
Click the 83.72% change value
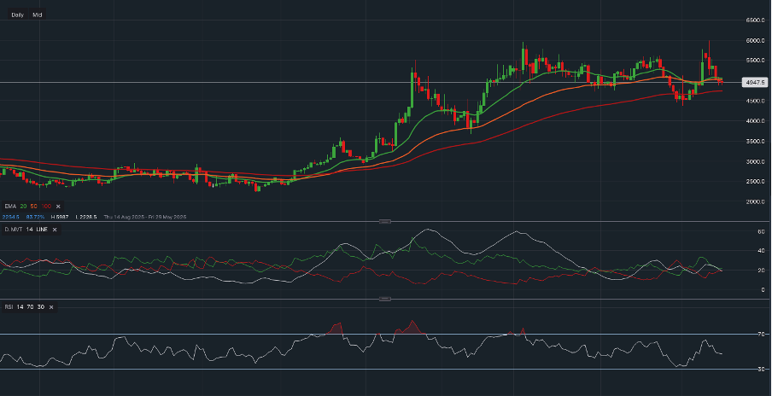click(36, 217)
